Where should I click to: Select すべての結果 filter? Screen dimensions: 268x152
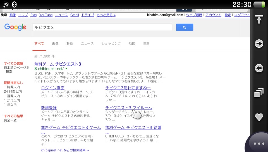(x=13, y=116)
